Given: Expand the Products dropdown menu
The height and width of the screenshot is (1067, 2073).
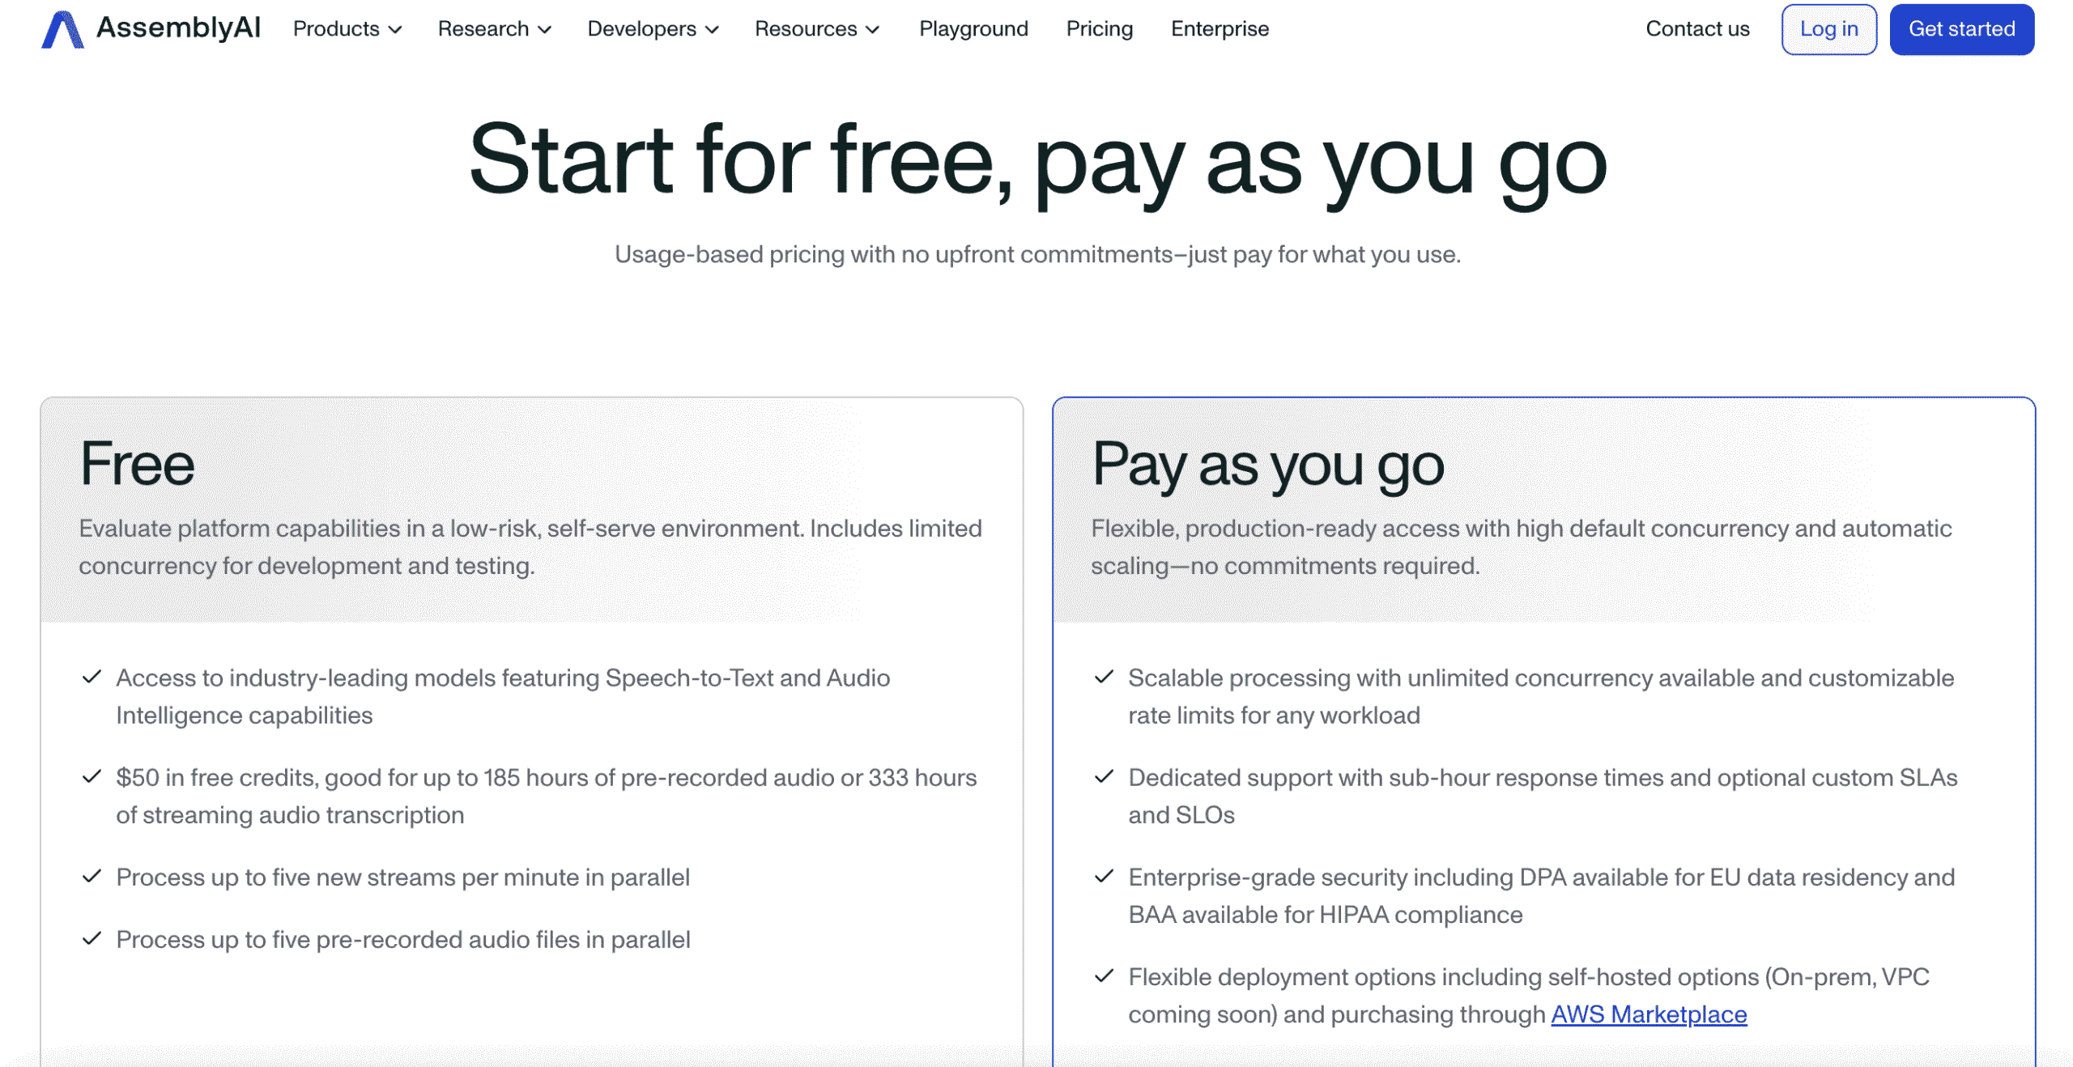Looking at the screenshot, I should pyautogui.click(x=347, y=29).
